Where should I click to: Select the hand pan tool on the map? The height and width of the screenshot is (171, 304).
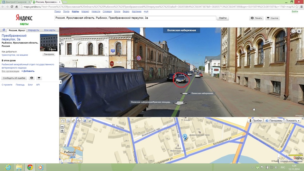pyautogui.click(x=63, y=121)
